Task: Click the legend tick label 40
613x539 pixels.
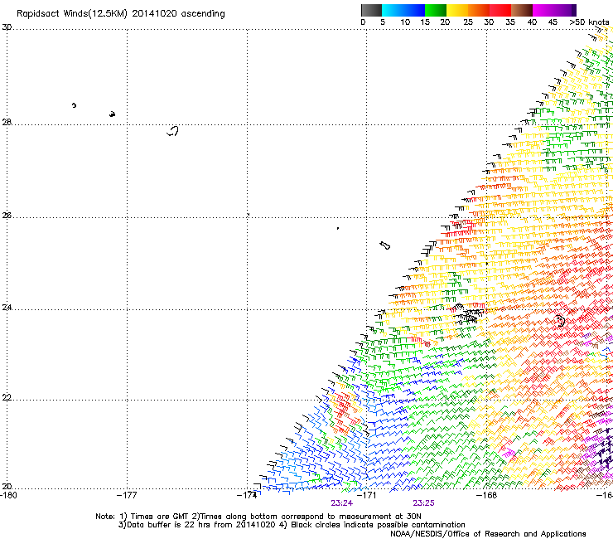Action: point(532,22)
